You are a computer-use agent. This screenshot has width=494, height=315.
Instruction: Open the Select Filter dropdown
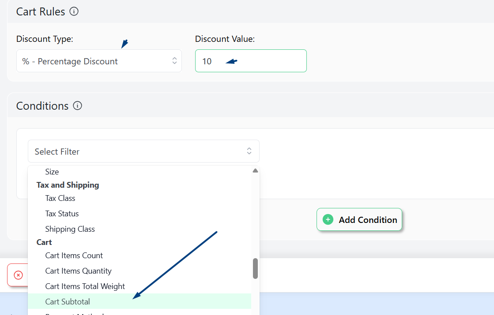[x=143, y=151]
